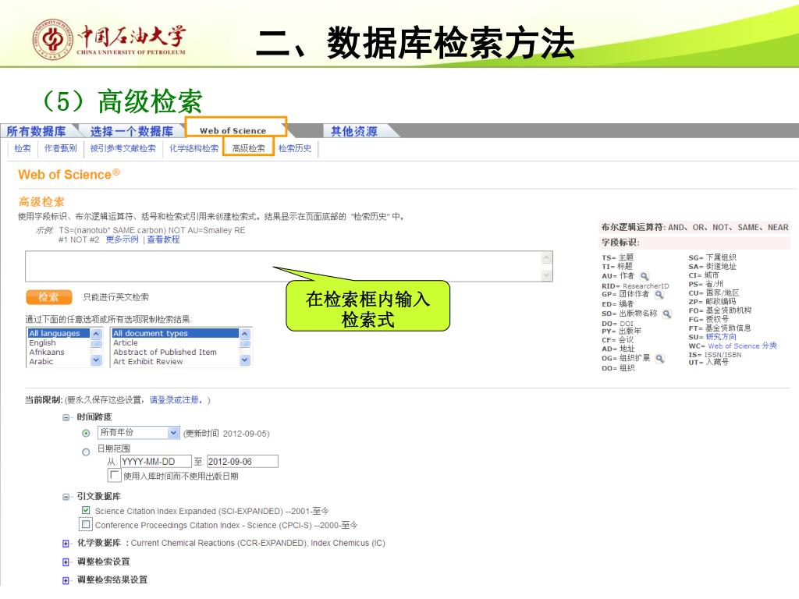799x599 pixels.
Task: Open the 被引参考文献检索 sub-tab
Action: [123, 149]
